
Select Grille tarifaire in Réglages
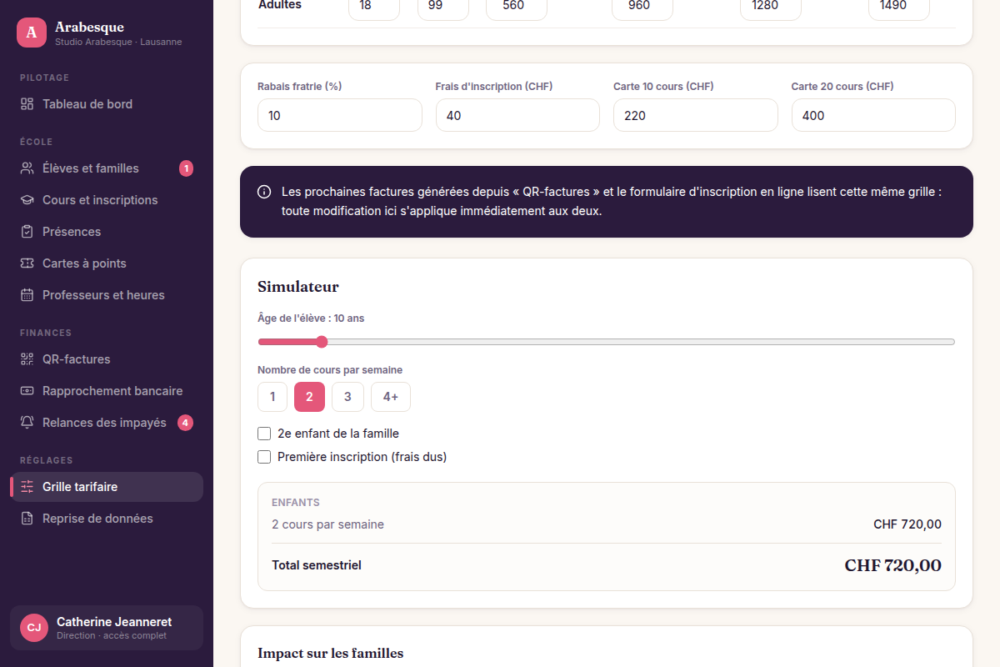[x=107, y=487]
